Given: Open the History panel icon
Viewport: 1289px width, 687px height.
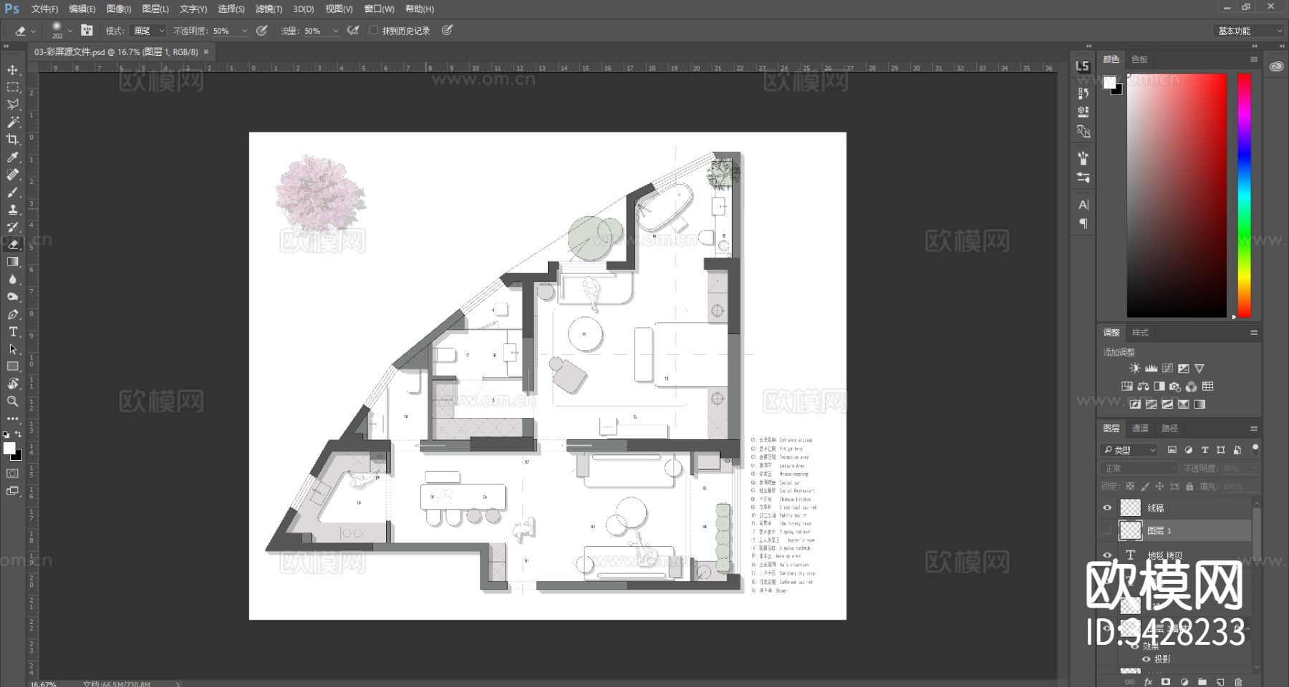Looking at the screenshot, I should tap(1083, 93).
